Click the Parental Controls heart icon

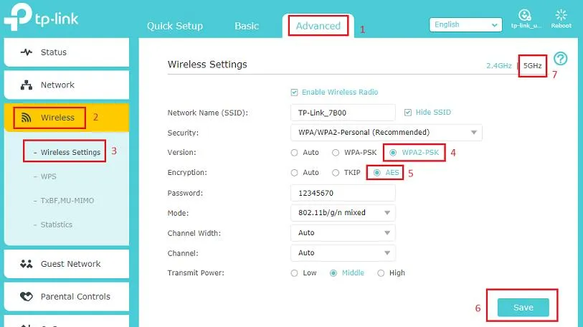point(27,296)
